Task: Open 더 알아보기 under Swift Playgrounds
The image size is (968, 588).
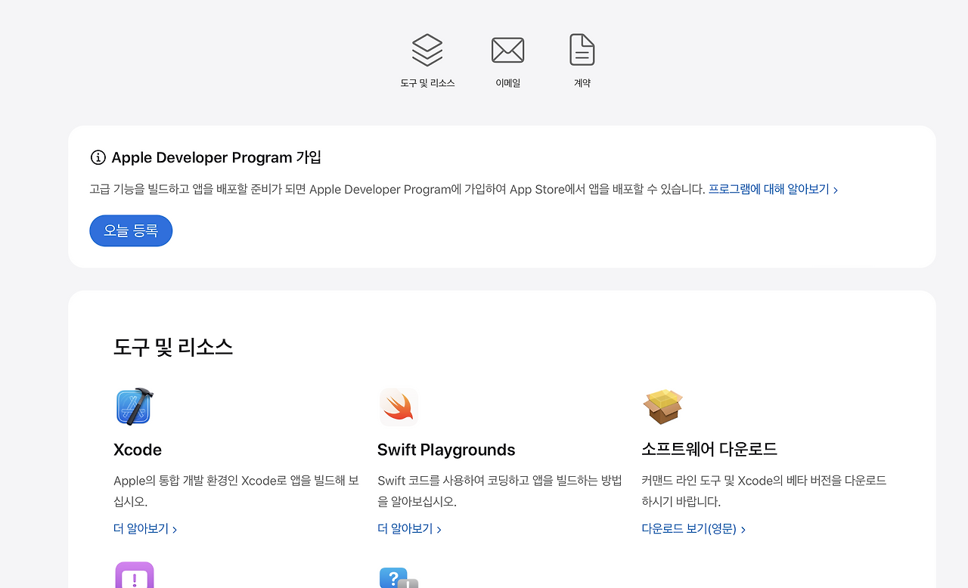Action: point(404,528)
